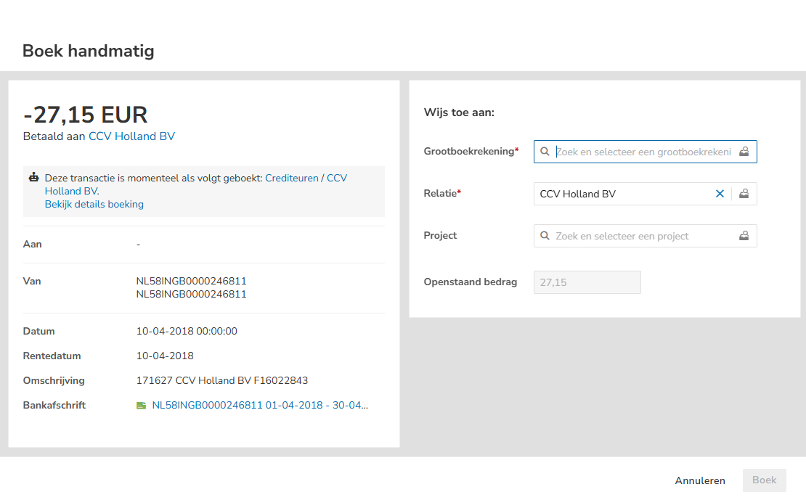
Task: Click the icon at right end of Grootboekrekening field
Action: [x=744, y=152]
